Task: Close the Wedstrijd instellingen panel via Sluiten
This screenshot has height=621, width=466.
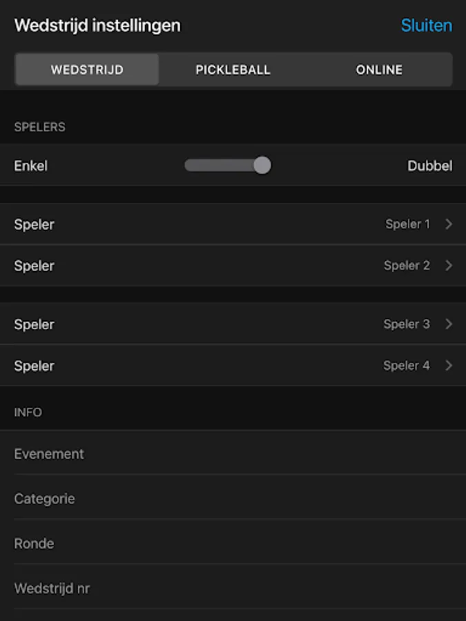Action: click(426, 26)
